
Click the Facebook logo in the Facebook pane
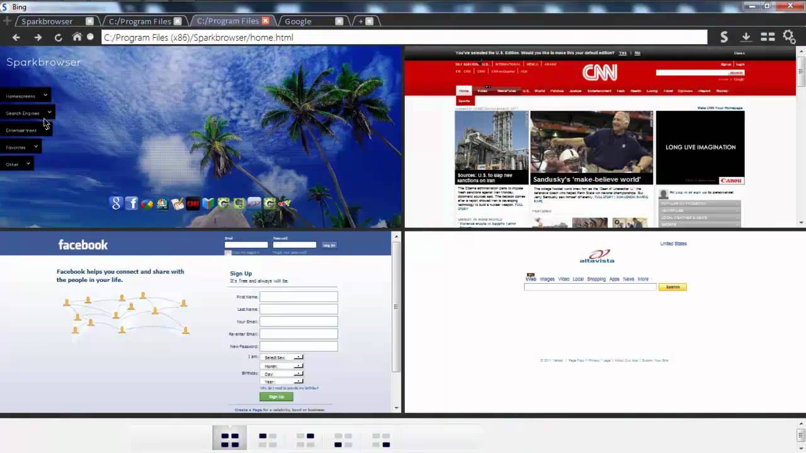[x=83, y=245]
